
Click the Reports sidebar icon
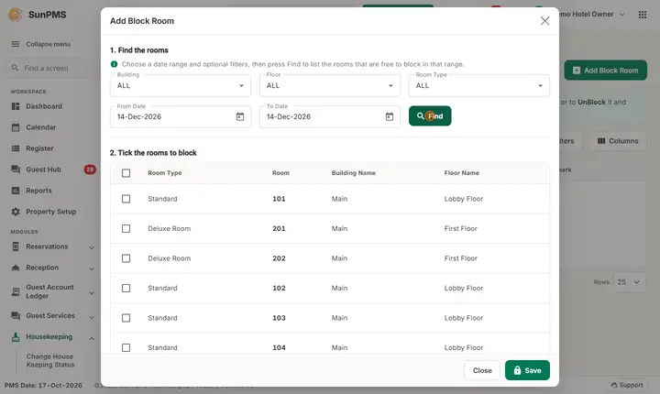coord(16,191)
